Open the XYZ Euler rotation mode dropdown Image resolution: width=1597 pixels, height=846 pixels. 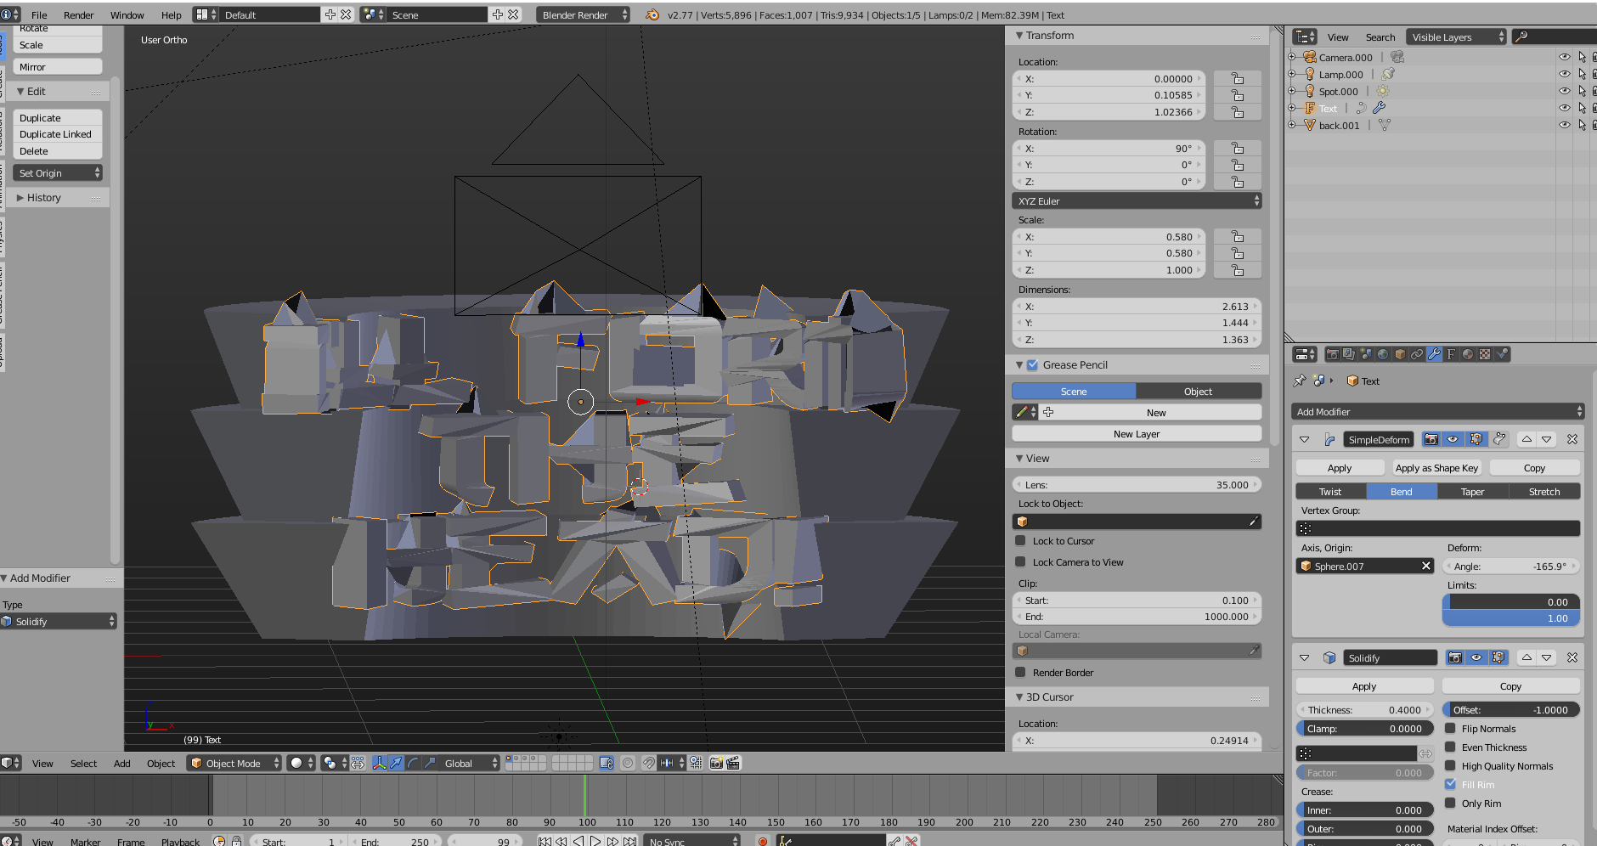(1137, 200)
